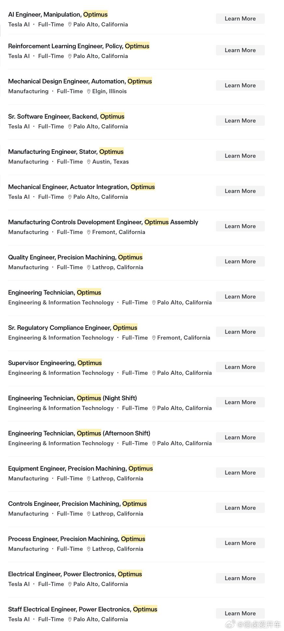Click location pin in AI Engineer, Manipulation row
This screenshot has width=284, height=631.
[x=70, y=25]
